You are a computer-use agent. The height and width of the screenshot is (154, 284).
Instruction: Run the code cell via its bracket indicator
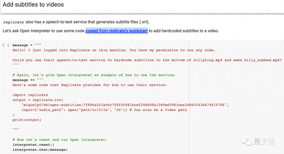[6, 45]
